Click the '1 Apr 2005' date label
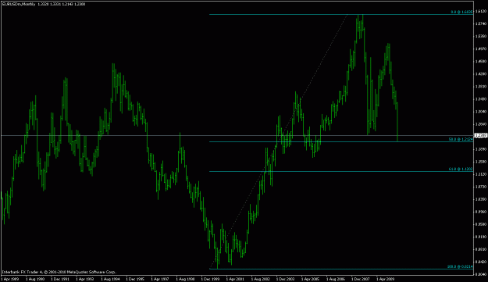Screen dimensions: 488x282 pos(310,279)
